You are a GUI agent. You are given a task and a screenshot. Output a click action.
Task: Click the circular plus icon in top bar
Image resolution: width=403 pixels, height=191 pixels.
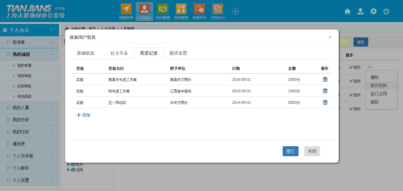[x=235, y=11]
